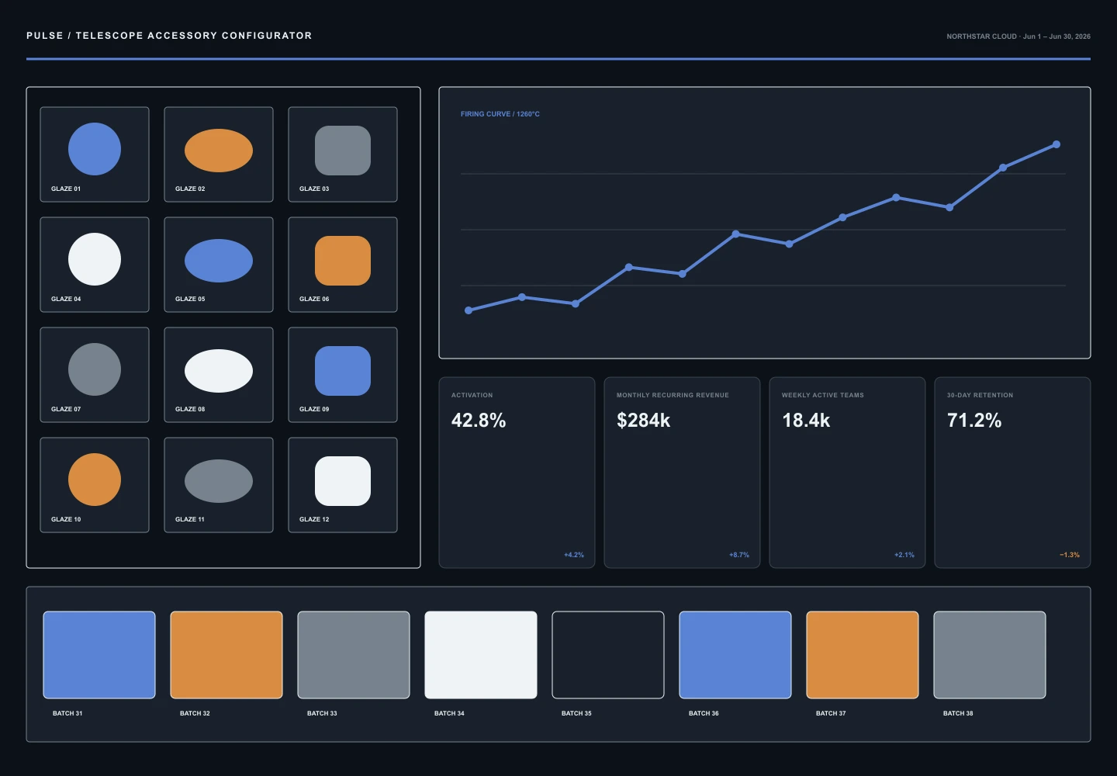
Task: Open the Activation 42.8% metric card
Action: (517, 473)
